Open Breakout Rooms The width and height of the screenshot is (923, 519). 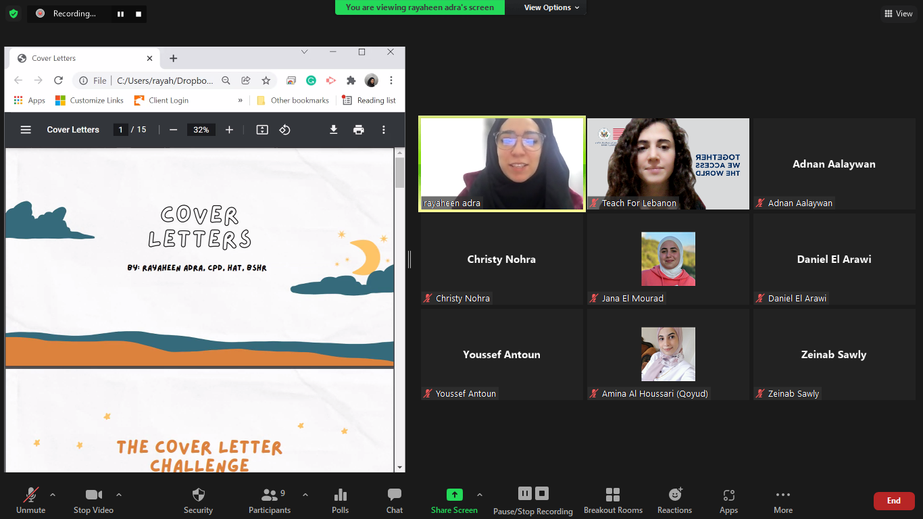[613, 500]
